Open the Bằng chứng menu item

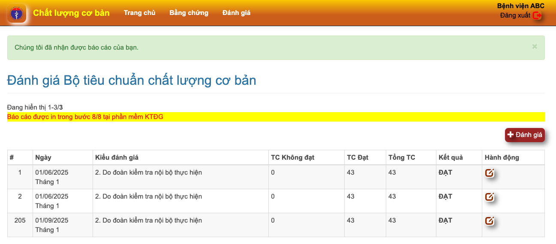tap(189, 13)
